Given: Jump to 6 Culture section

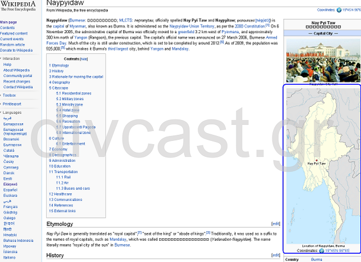Looking at the screenshot, I should coord(56,138).
